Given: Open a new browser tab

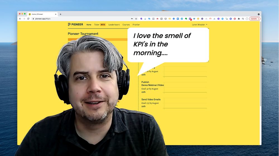Looking at the screenshot, I should tap(61, 14).
